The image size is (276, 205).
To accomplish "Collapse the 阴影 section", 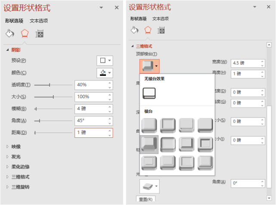I will [13, 50].
